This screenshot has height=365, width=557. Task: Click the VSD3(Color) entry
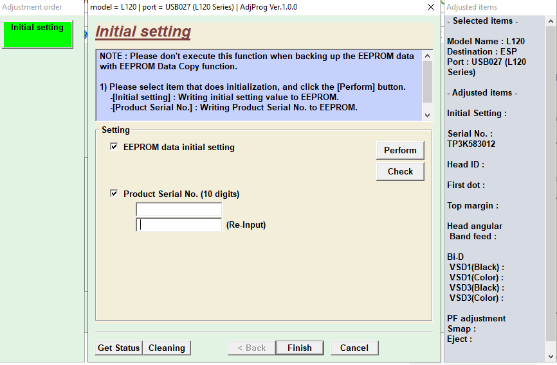tap(477, 298)
